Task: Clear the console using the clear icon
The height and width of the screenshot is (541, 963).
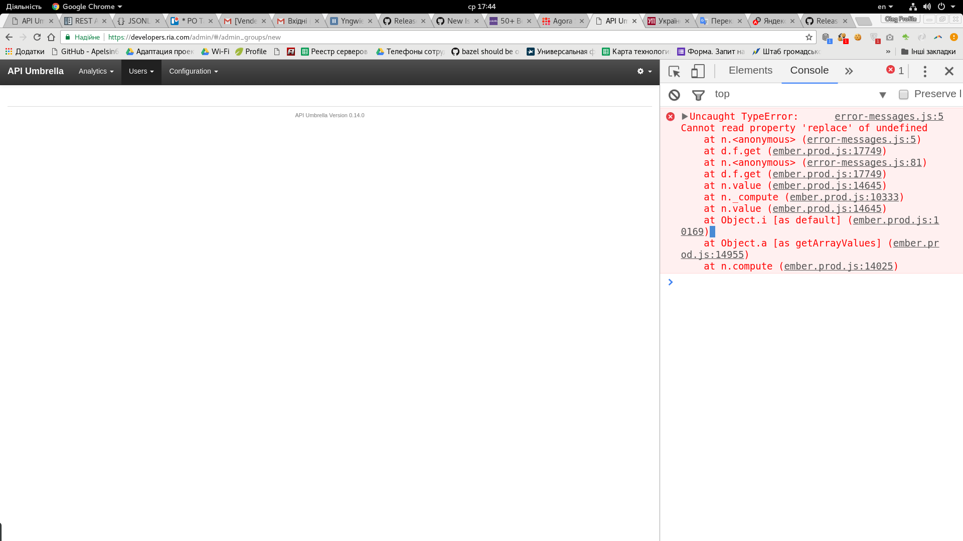Action: click(x=675, y=95)
